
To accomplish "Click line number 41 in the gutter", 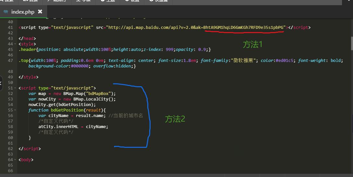I will [x=10, y=28].
